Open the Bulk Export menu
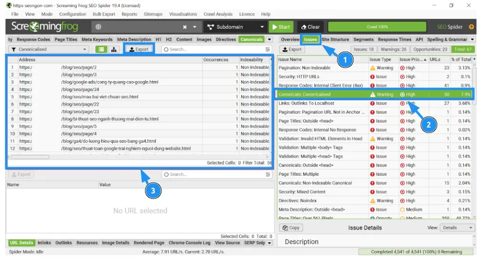481x258 pixels. [104, 14]
